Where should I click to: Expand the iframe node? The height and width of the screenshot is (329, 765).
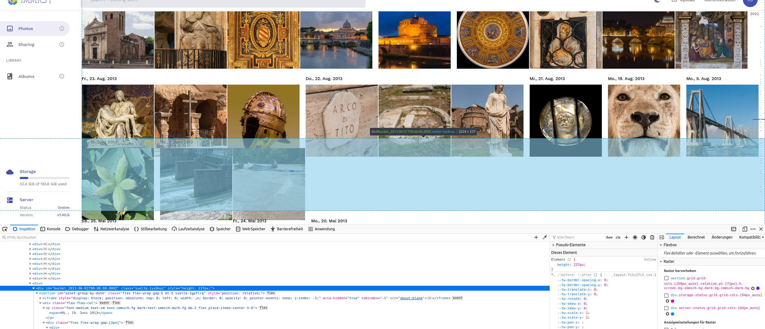pos(40,298)
